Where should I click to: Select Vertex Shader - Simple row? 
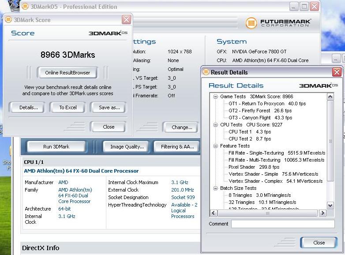273,174
